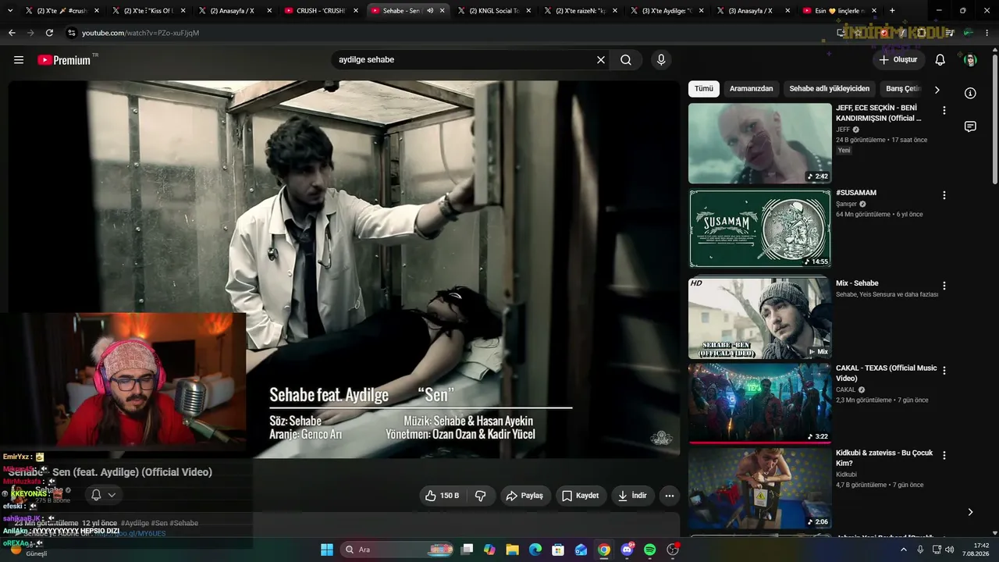Expand the collapsed right side arrow
The image size is (999, 562).
click(x=970, y=512)
